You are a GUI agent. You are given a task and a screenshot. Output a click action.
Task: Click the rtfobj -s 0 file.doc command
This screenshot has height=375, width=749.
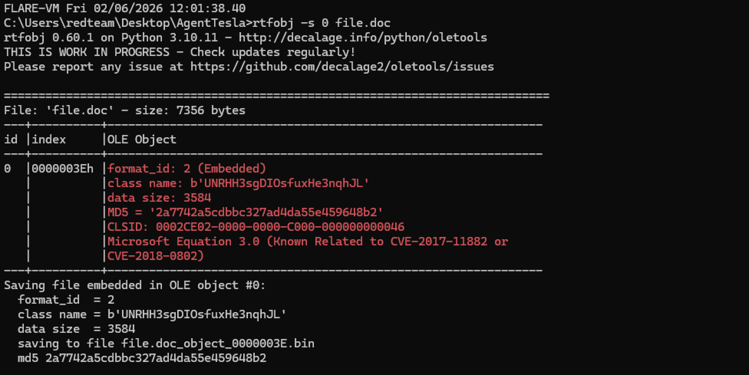click(x=321, y=23)
